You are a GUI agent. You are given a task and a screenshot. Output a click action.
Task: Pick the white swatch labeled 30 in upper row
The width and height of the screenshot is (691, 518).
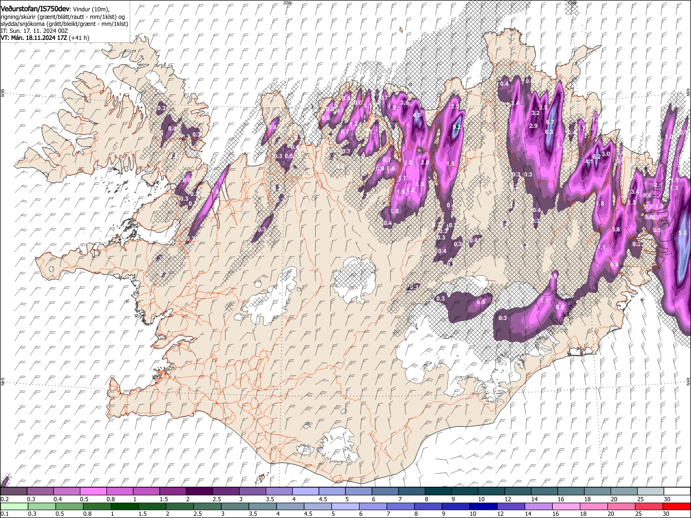click(678, 492)
